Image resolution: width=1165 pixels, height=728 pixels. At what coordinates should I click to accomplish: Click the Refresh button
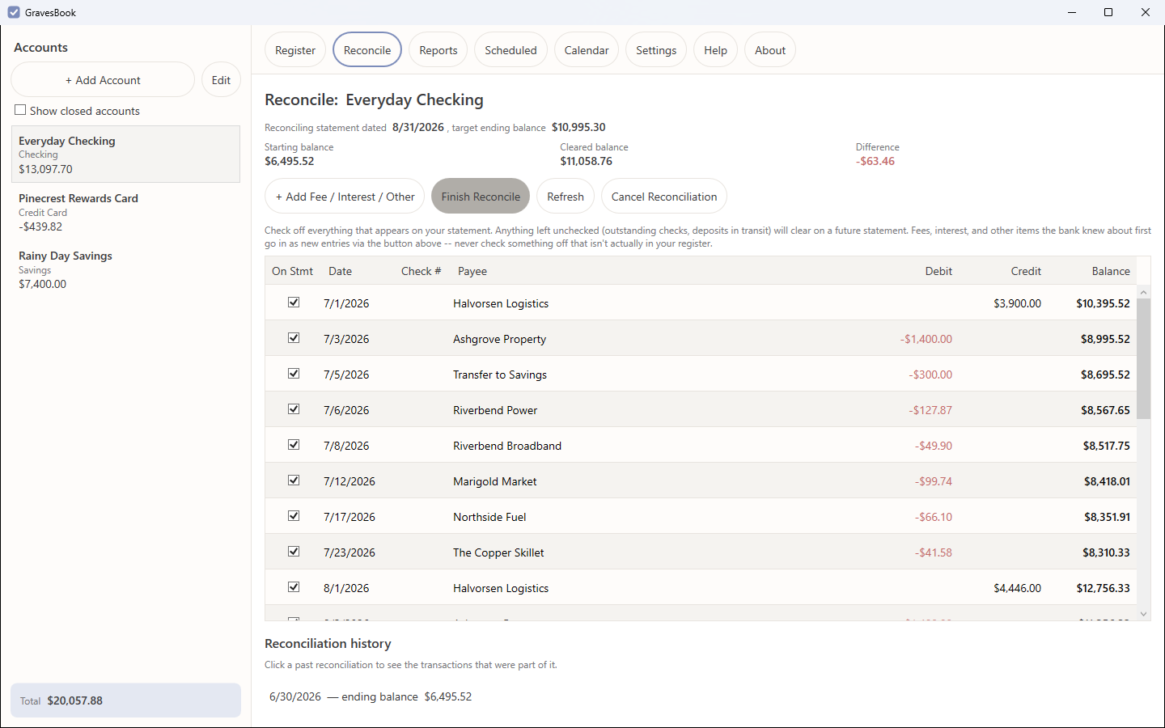coord(566,197)
